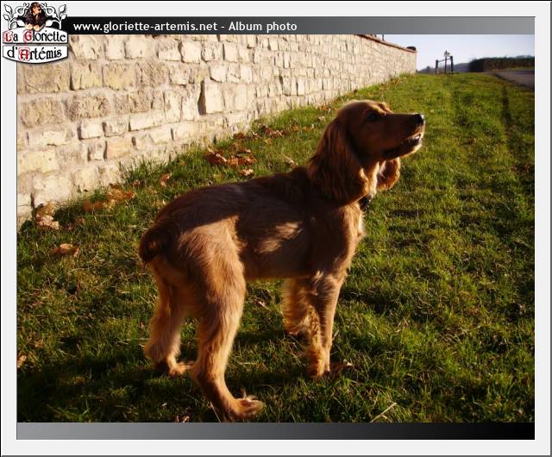
Task: Click the dog's tail
Action: 155,241
